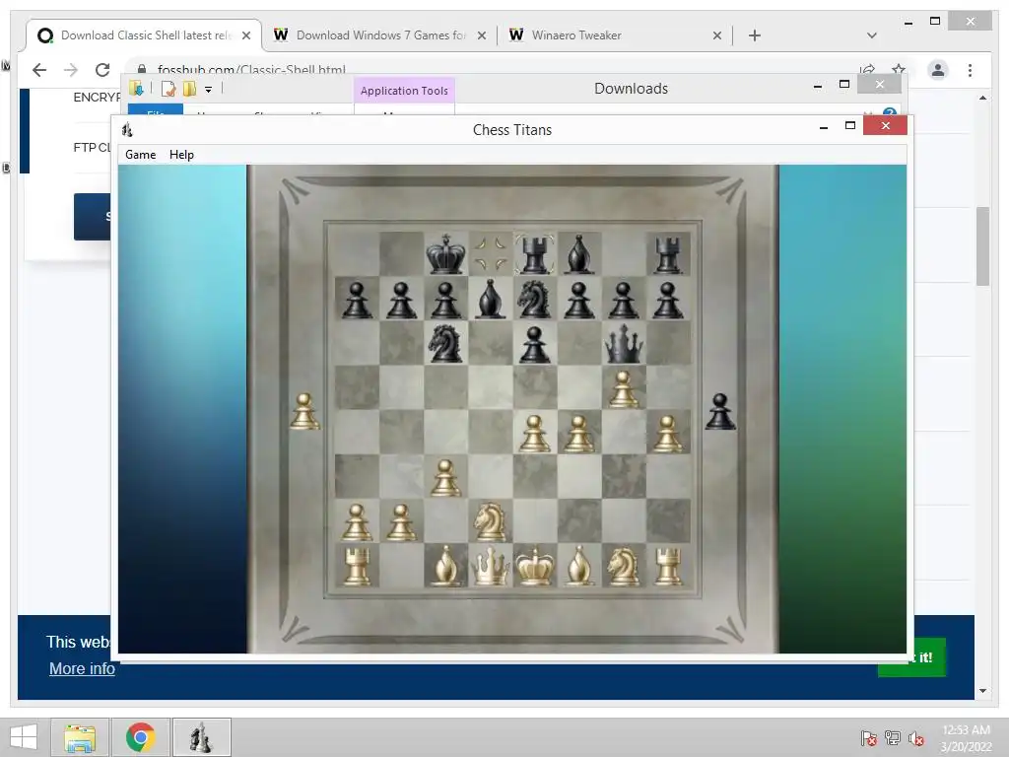Viewport: 1009px width, 757px height.
Task: Click the black rook beside the highlighted square
Action: 535,253
